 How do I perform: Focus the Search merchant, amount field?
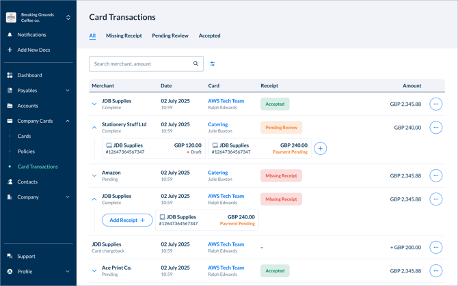tap(146, 64)
